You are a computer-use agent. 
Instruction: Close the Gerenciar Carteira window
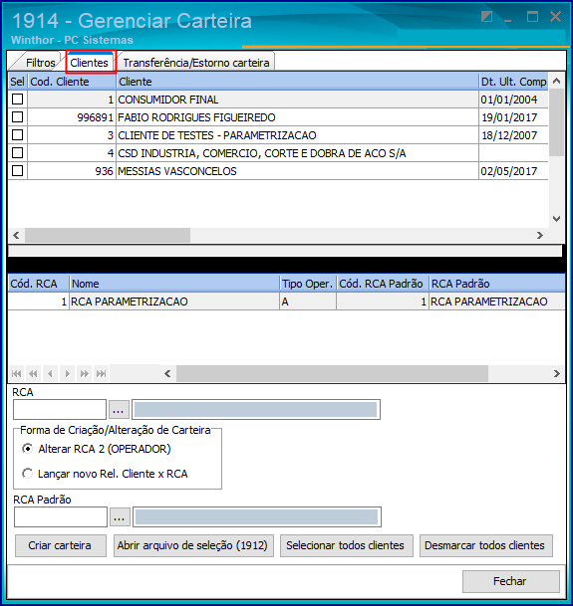[x=556, y=17]
